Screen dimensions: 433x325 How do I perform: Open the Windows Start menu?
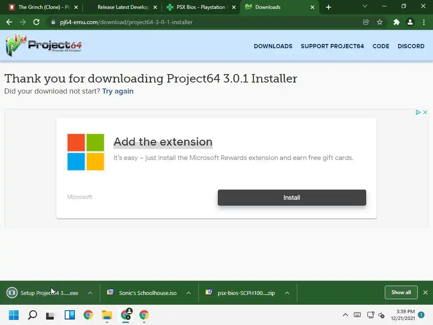pyautogui.click(x=14, y=315)
